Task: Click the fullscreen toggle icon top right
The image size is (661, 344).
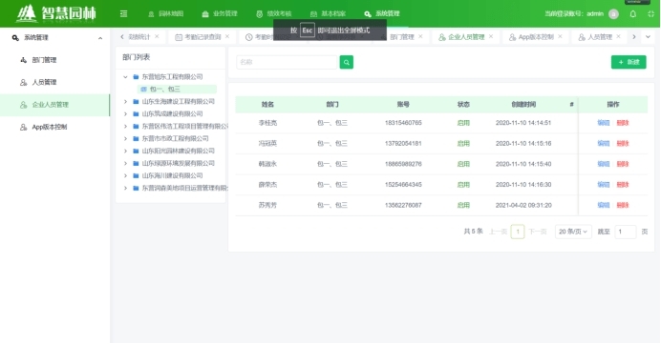Action: click(650, 14)
